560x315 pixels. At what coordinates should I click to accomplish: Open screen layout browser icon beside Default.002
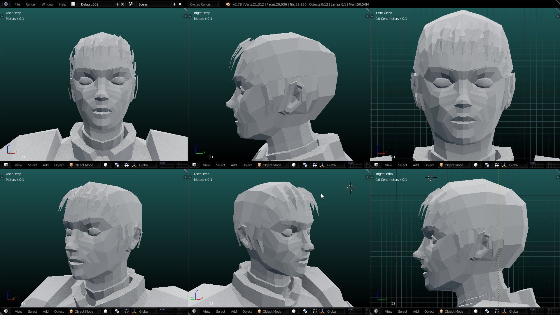pyautogui.click(x=73, y=4)
